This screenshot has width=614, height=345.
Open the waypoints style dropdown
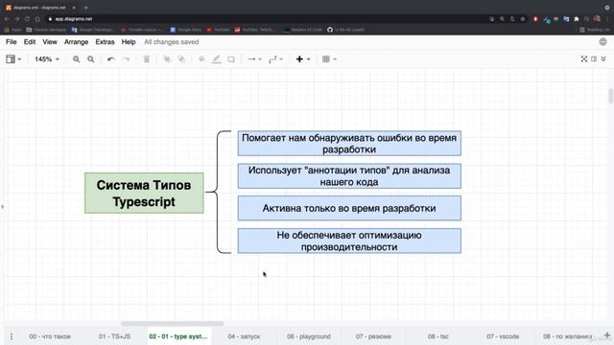coord(275,59)
